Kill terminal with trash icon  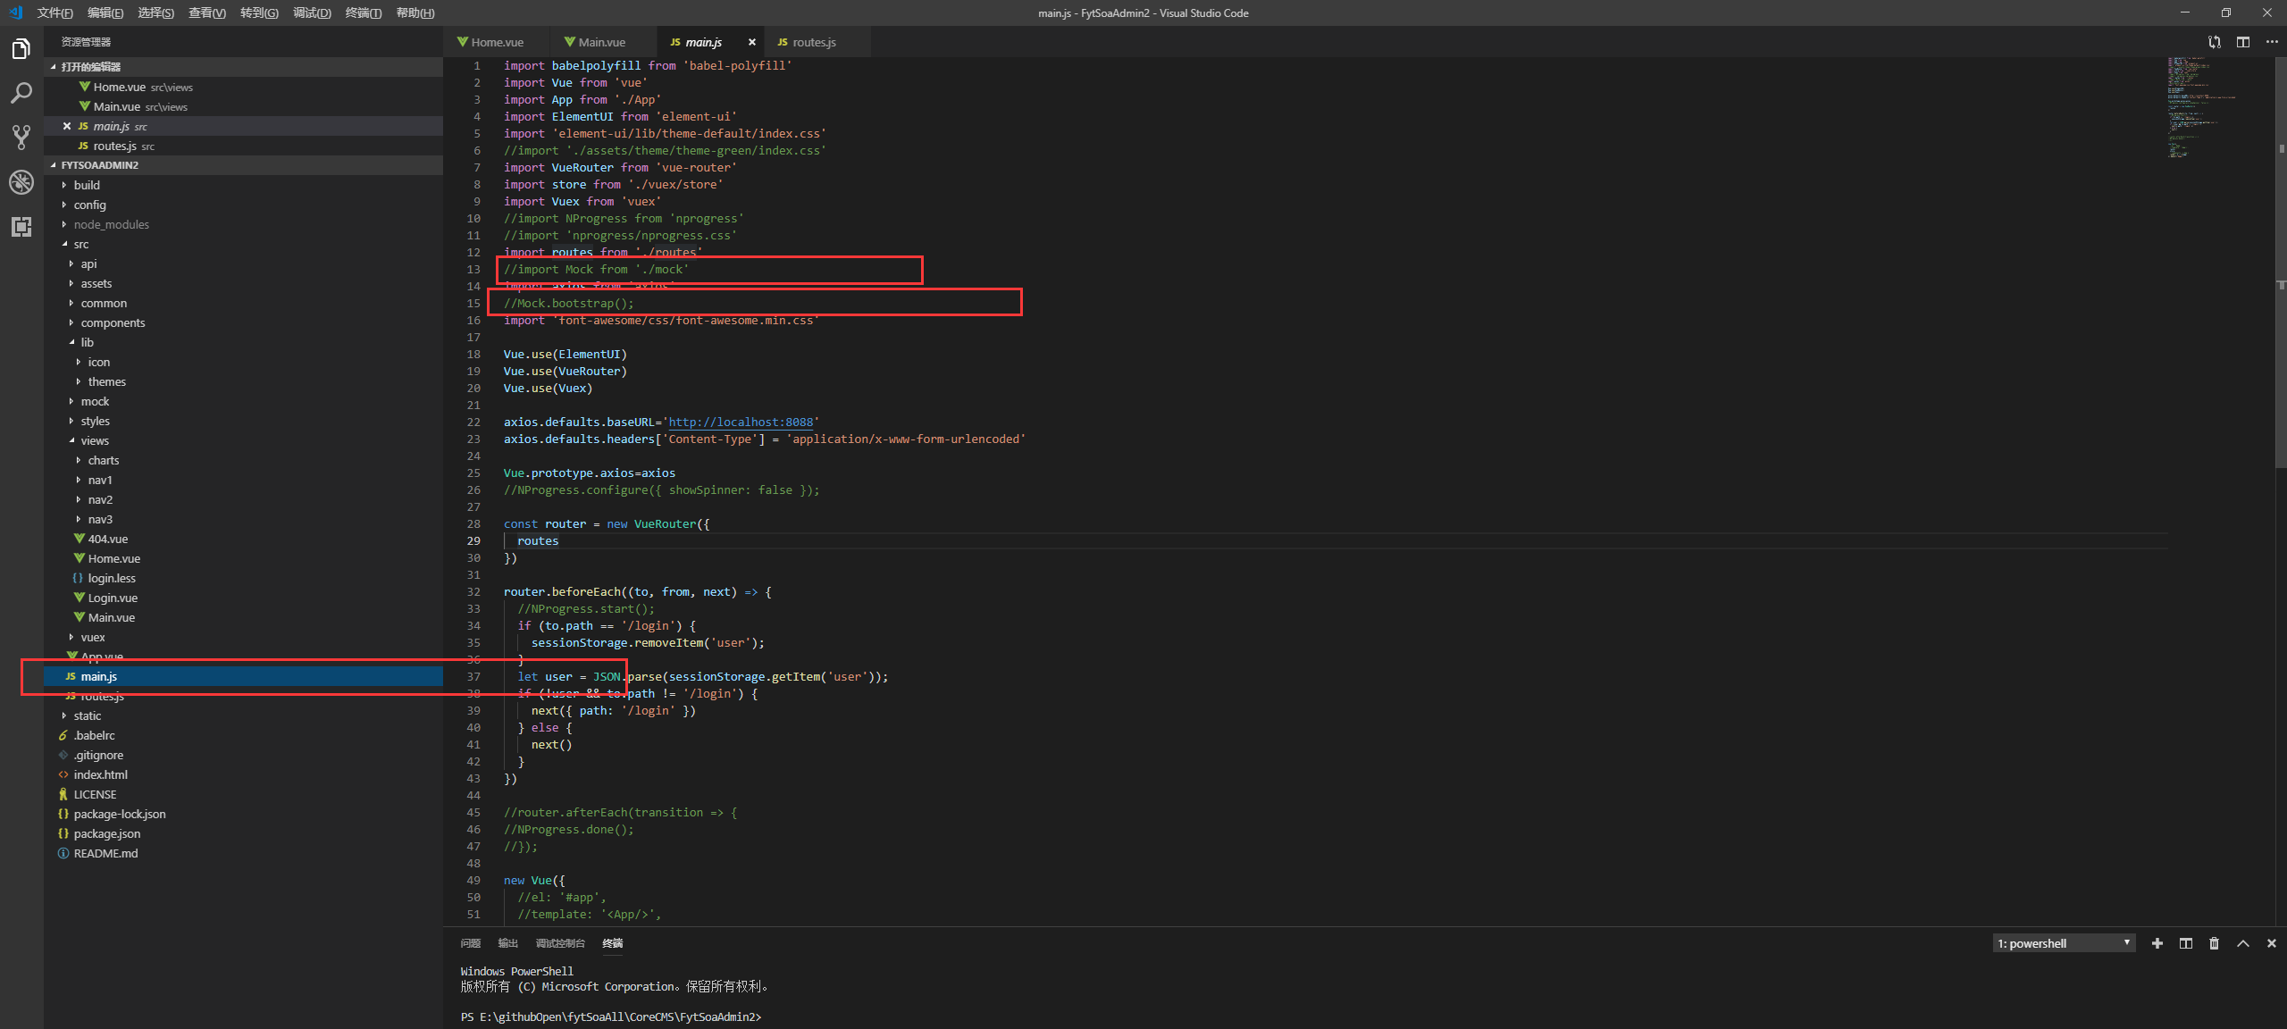click(2214, 943)
